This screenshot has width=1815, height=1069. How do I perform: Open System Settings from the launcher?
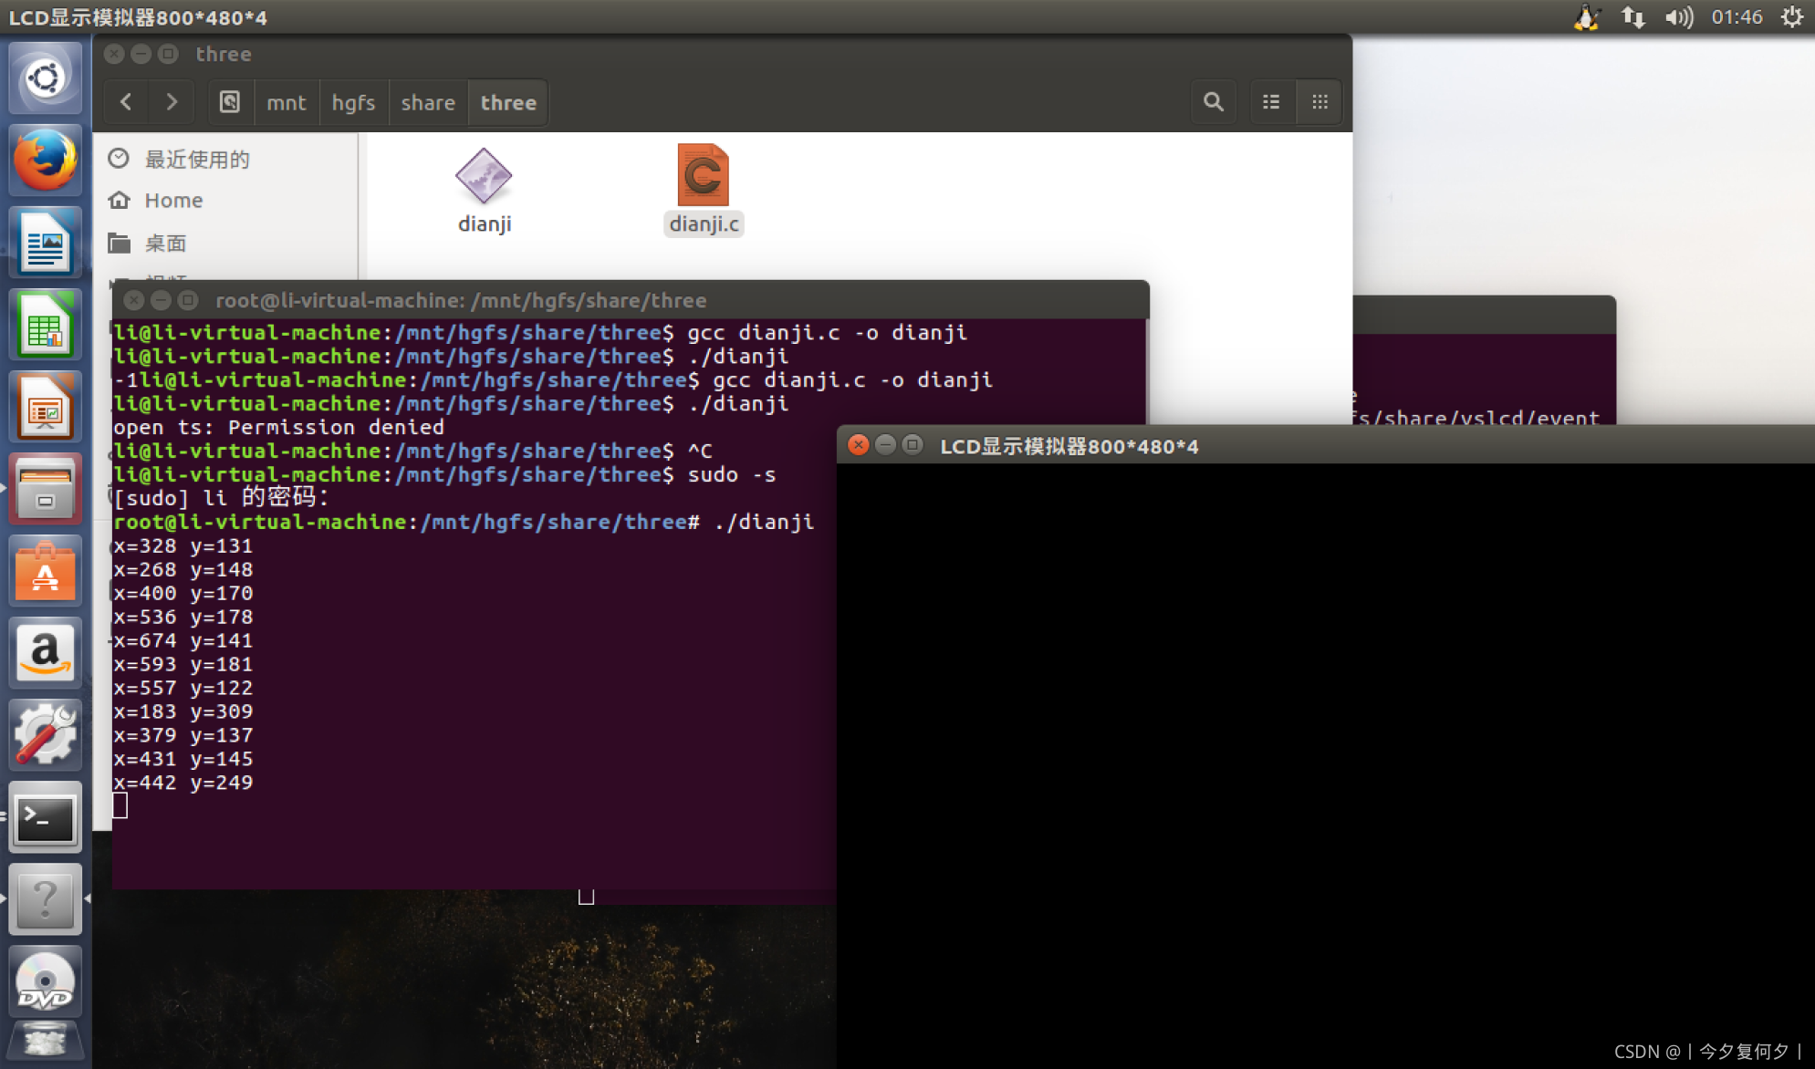tap(45, 735)
